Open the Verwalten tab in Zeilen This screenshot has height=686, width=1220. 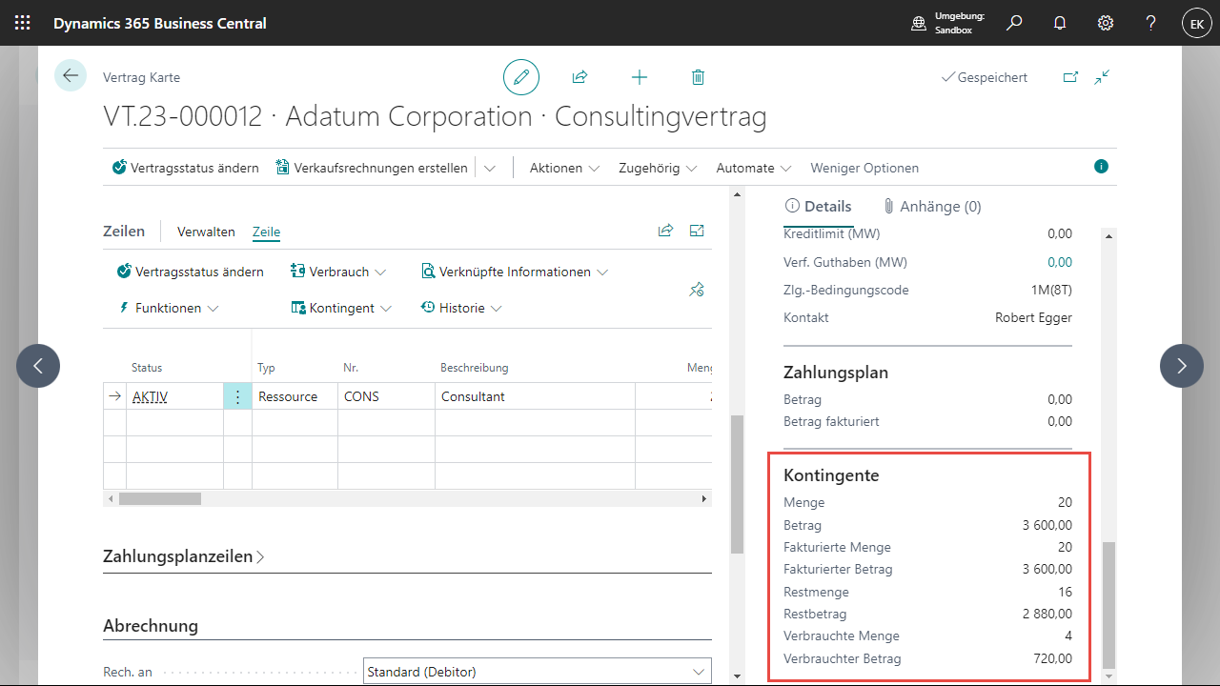206,232
